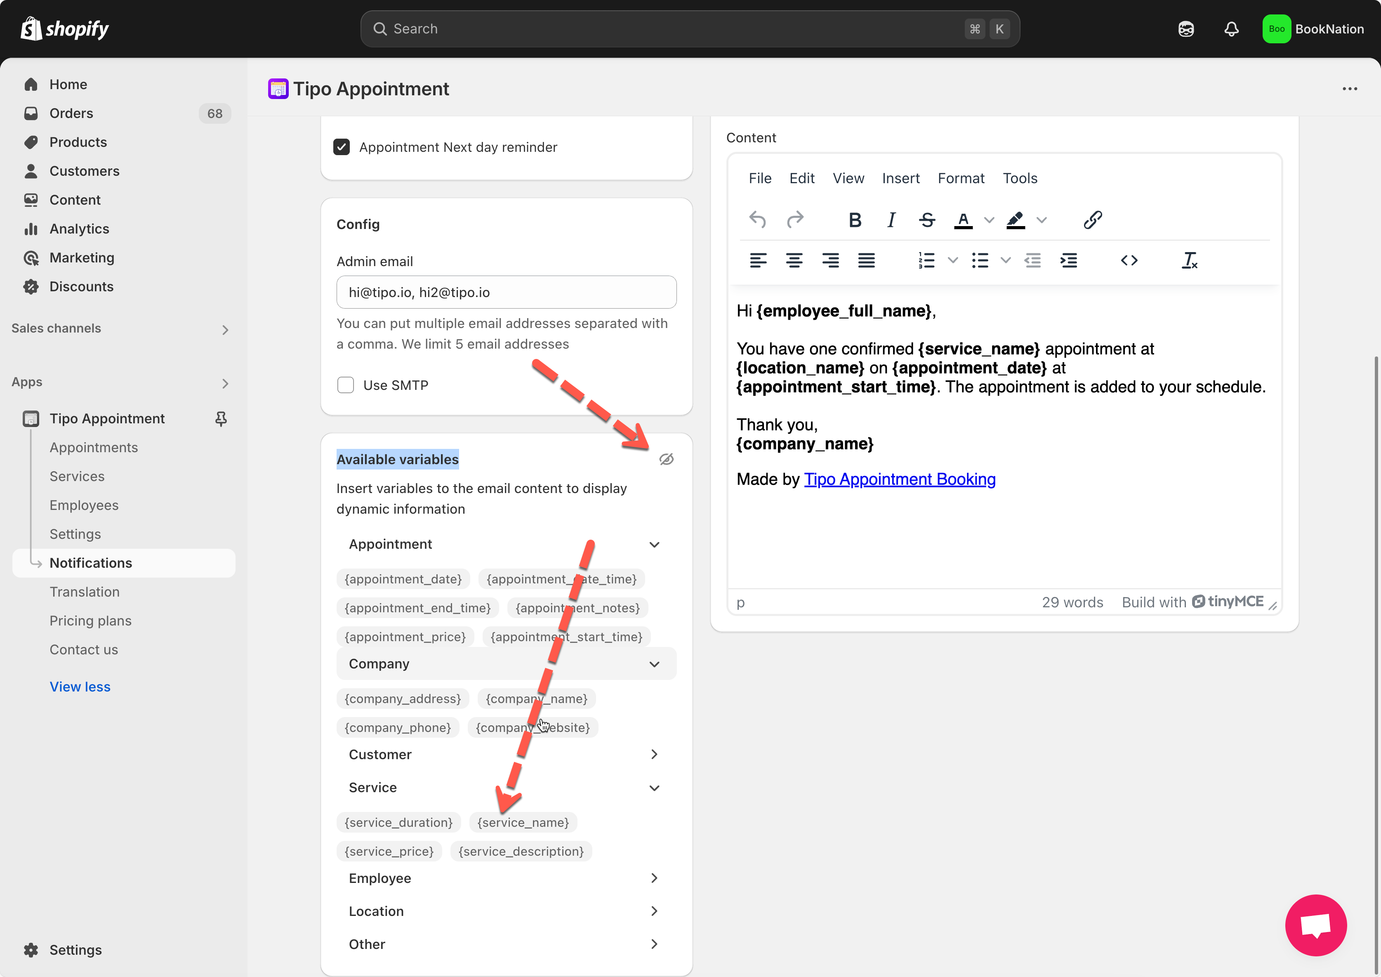Click the Admin email input field
This screenshot has height=977, width=1381.
tap(507, 293)
